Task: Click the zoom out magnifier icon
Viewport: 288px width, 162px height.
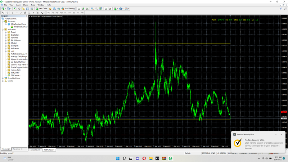Action: click(x=96, y=9)
